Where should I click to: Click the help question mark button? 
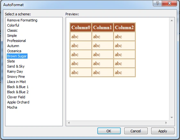tap(157, 3)
